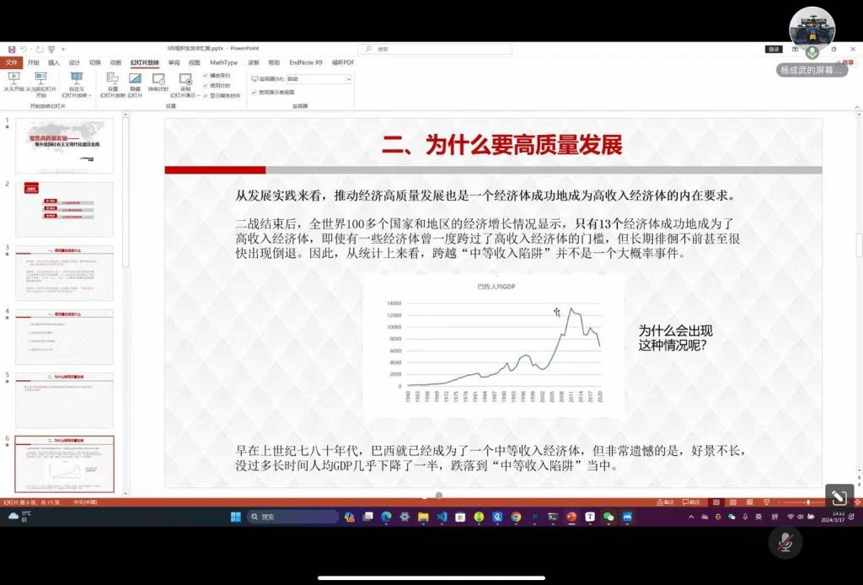Toggle the 播放旁白 checkbox
The image size is (863, 585).
point(206,75)
